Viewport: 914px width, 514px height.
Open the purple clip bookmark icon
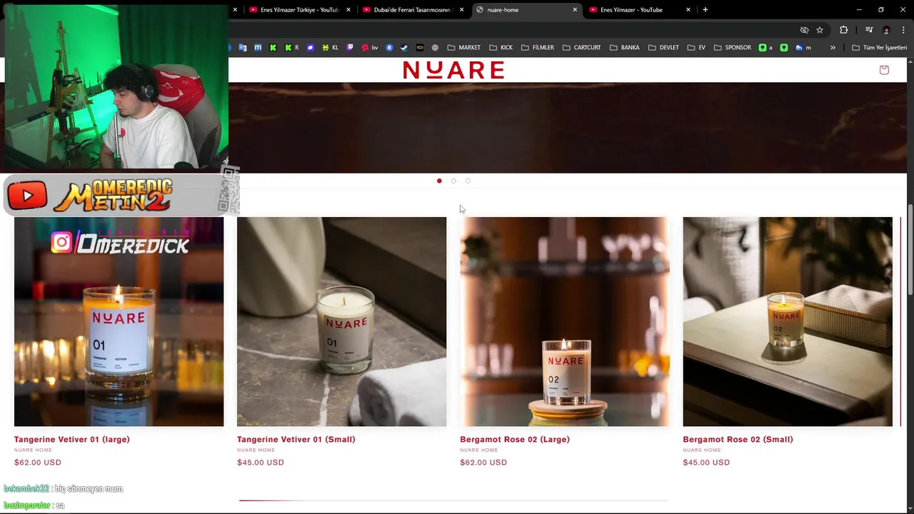pos(310,47)
